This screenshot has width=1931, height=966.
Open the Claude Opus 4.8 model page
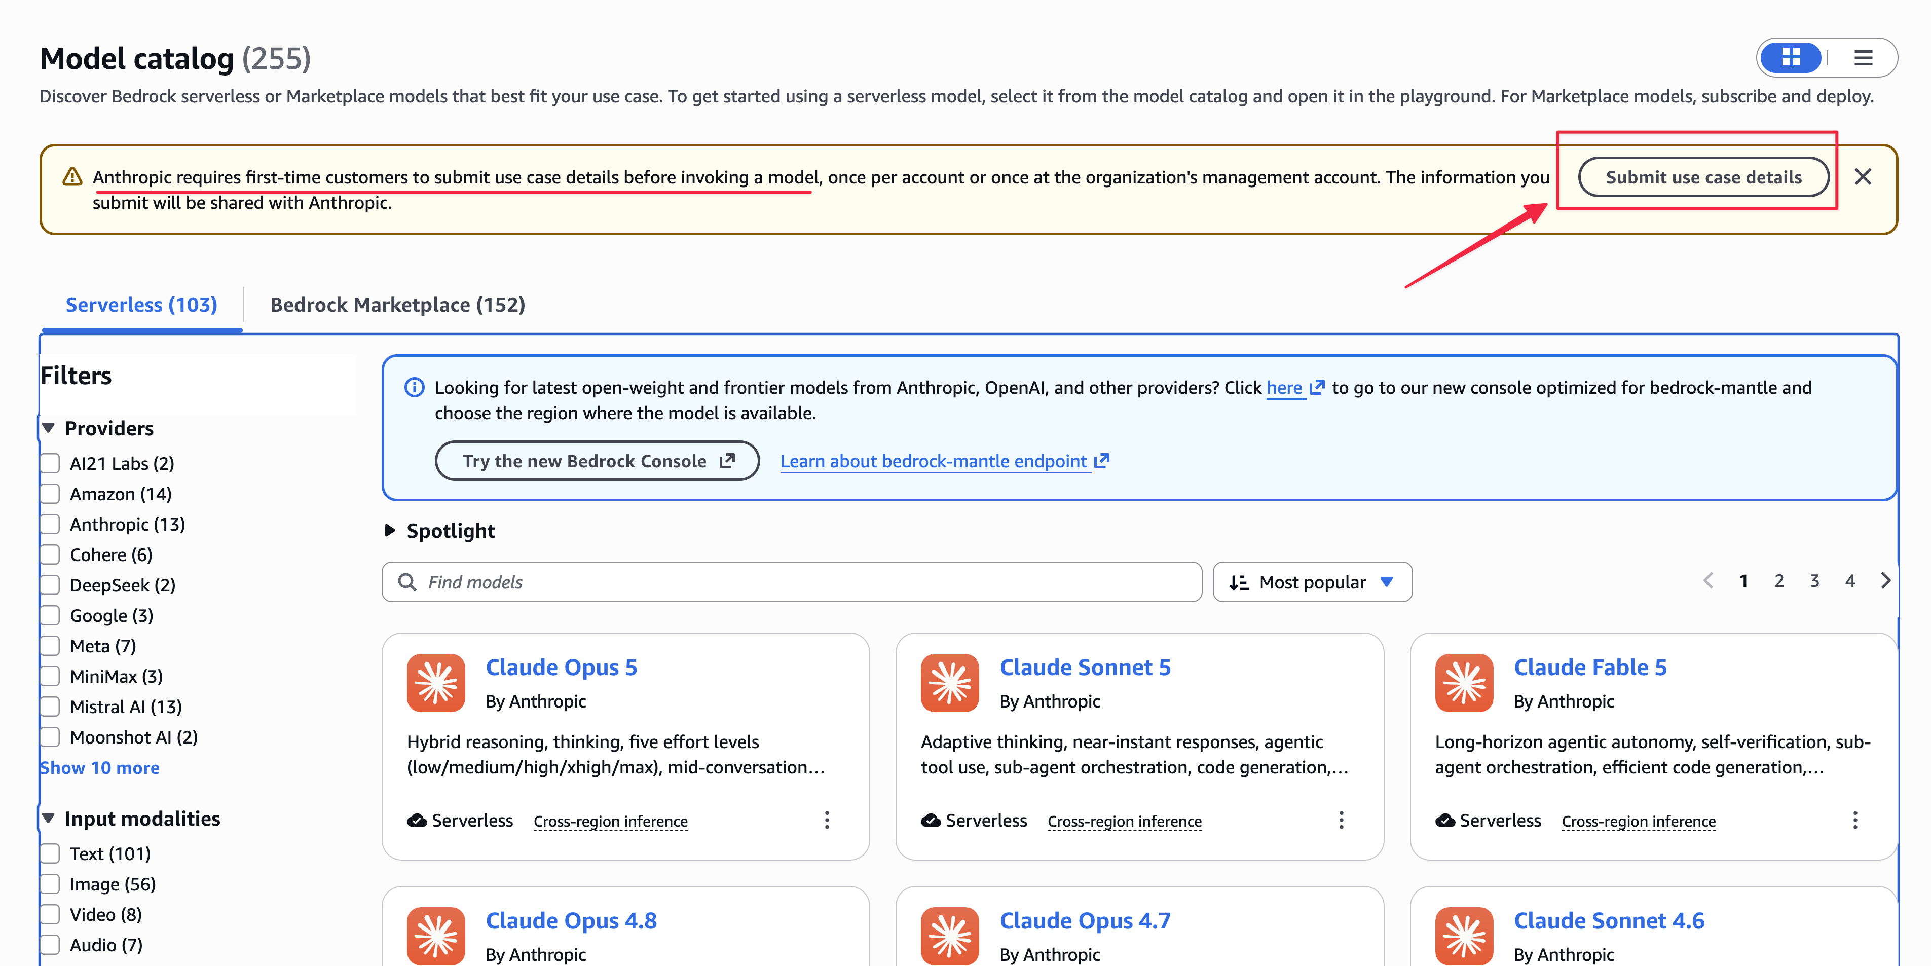(x=571, y=920)
